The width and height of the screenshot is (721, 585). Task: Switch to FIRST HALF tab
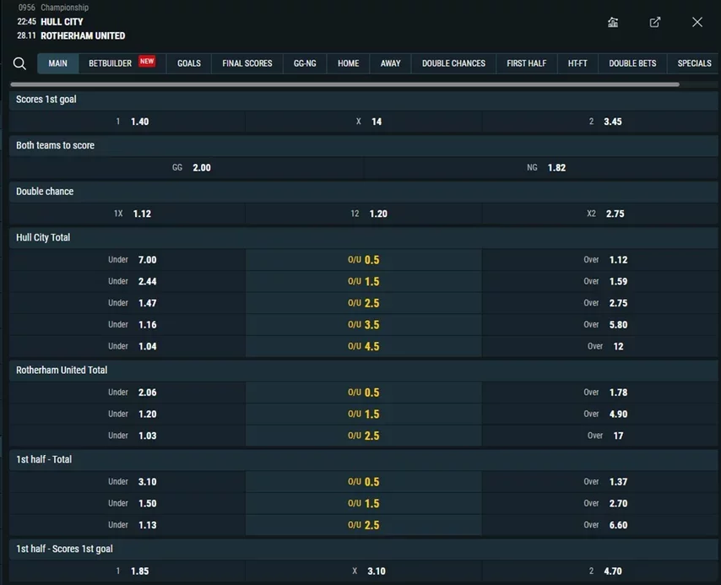(x=527, y=63)
